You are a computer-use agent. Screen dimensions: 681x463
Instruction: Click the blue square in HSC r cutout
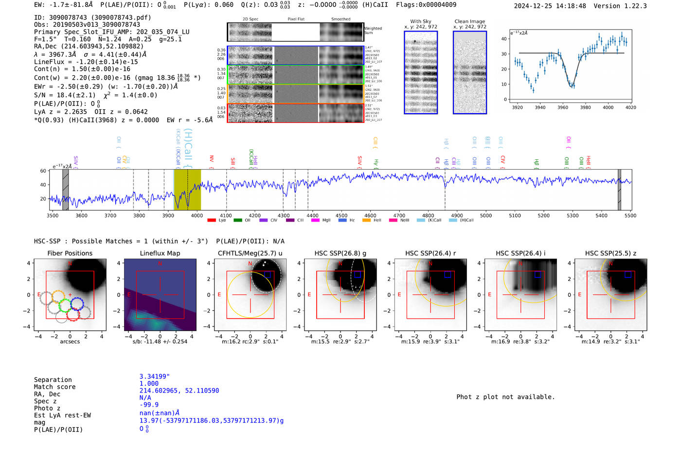point(448,274)
